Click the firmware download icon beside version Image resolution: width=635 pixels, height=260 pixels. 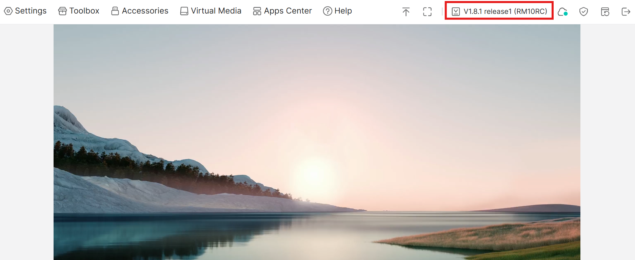tap(456, 11)
